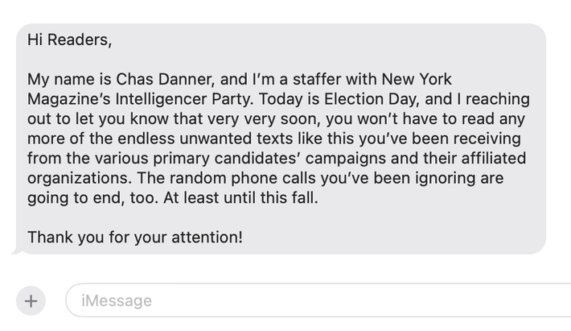The image size is (571, 331).
Task: Click the words "New York" in message
Action: [417, 80]
